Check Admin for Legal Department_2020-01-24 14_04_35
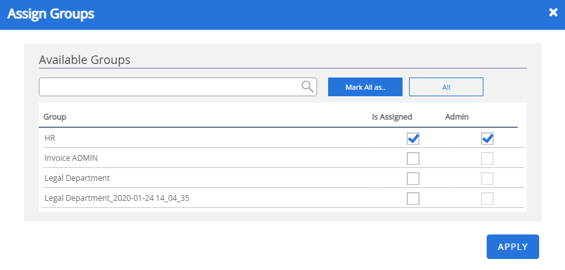This screenshot has height=270, width=565. (x=487, y=198)
